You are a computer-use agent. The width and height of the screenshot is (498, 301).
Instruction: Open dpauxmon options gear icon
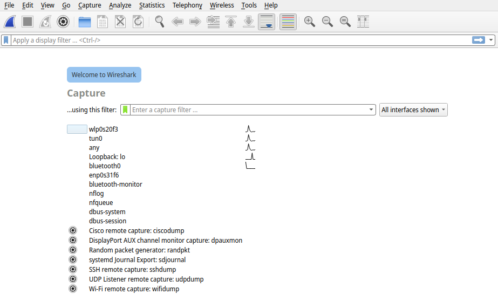point(73,240)
